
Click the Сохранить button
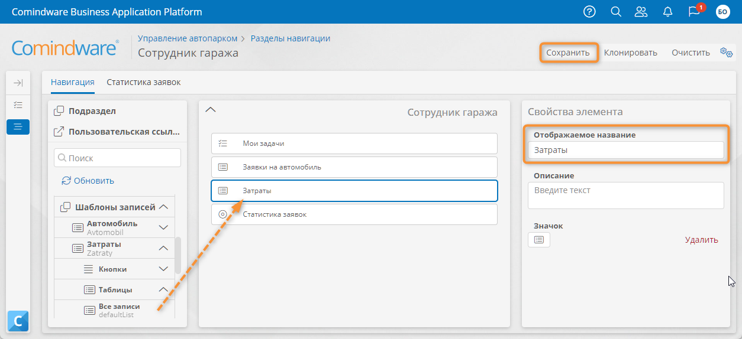[568, 53]
